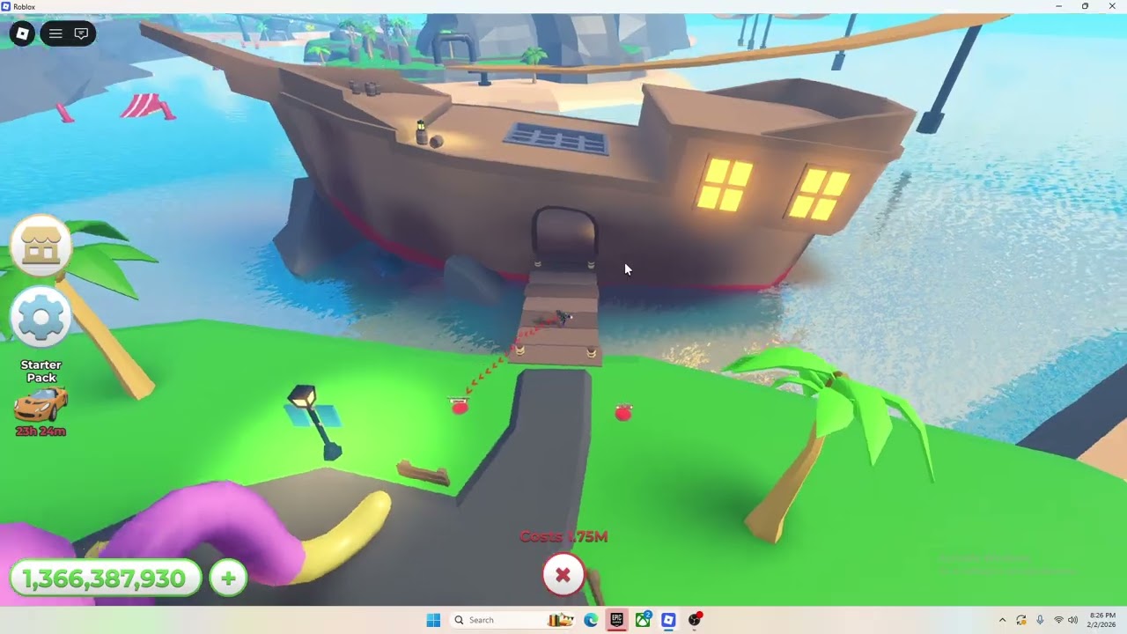1127x634 pixels.
Task: Show hidden system tray icons
Action: coord(1002,620)
